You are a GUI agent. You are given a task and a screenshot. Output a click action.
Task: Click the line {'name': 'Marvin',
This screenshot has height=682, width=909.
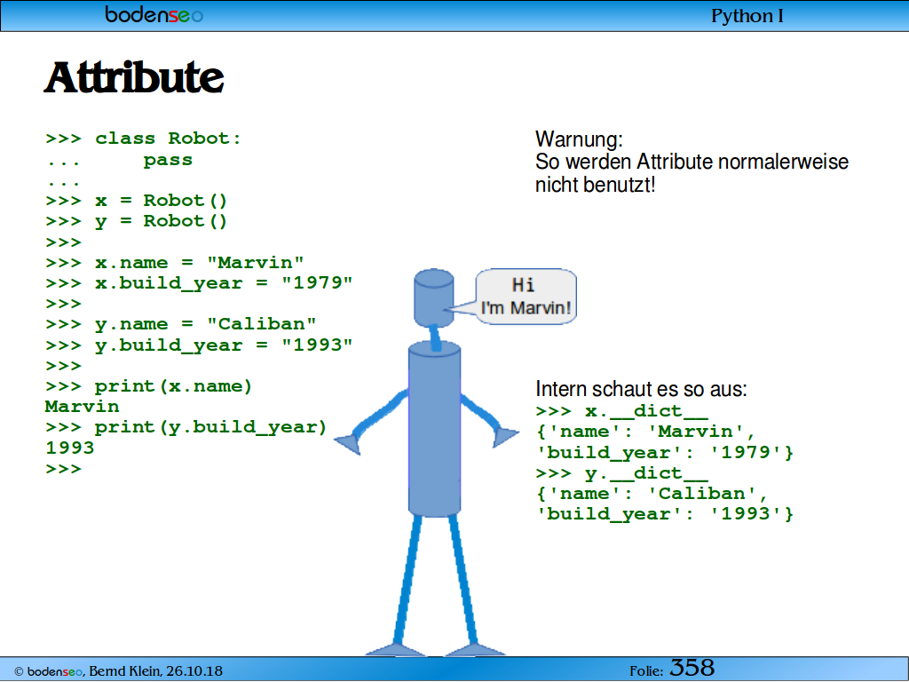point(646,432)
